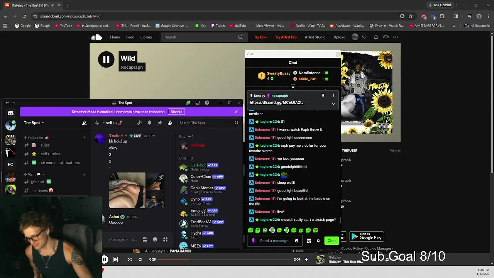Send message with green Chat button
494x278 pixels.
click(332, 241)
